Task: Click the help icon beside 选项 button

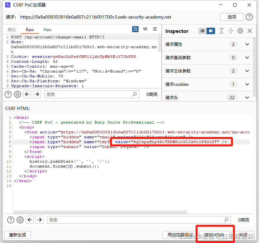Action: (x=249, y=17)
